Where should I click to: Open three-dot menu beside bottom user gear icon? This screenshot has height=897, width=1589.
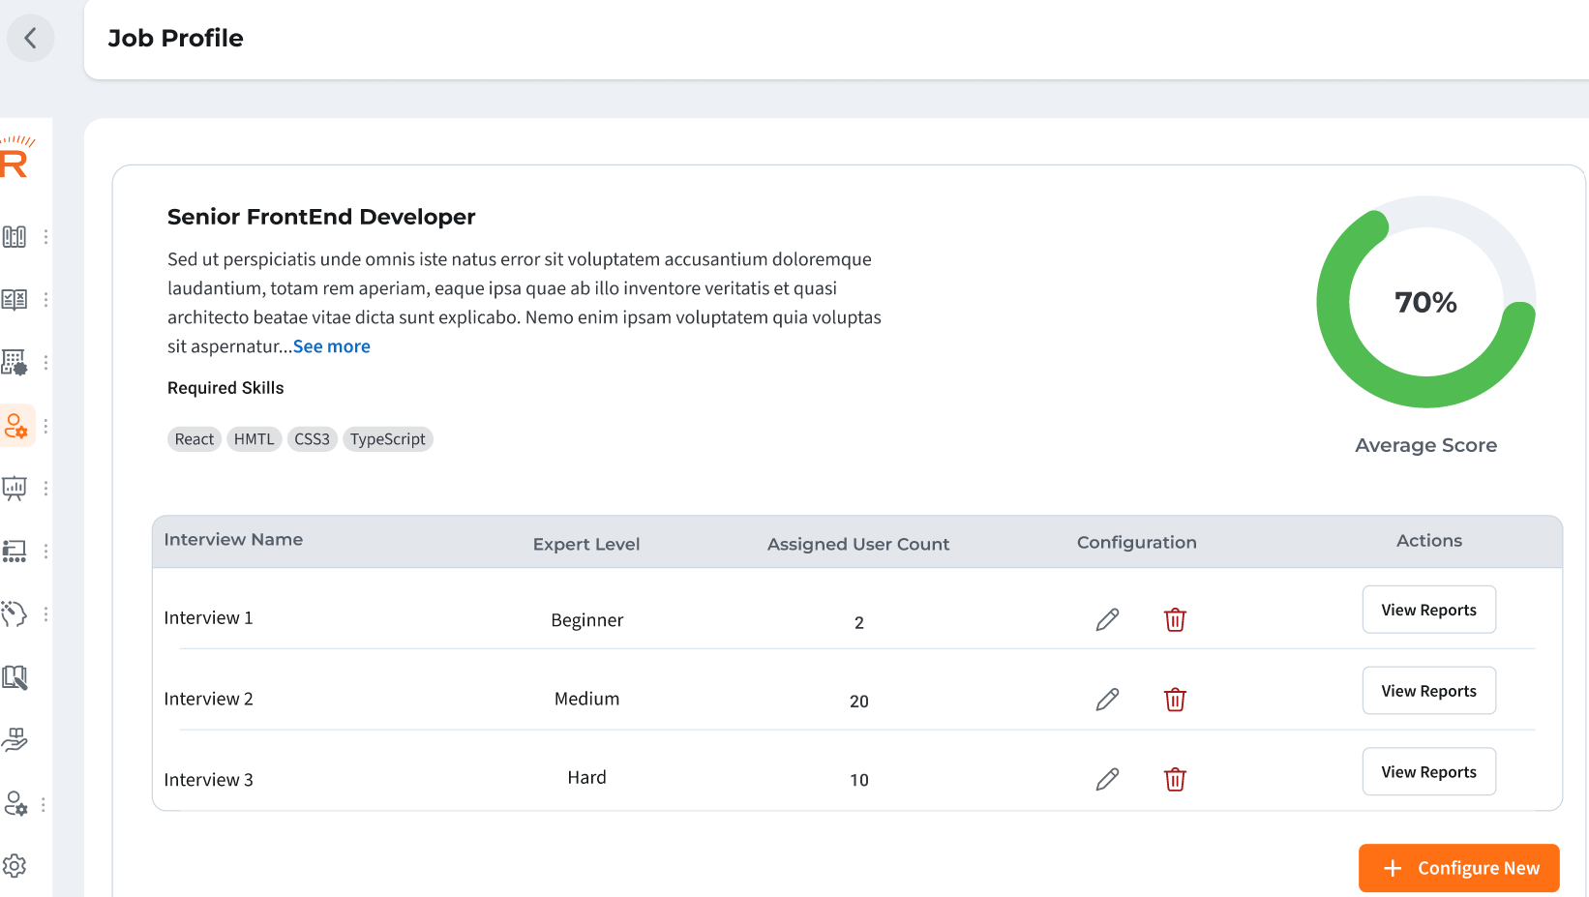point(44,804)
